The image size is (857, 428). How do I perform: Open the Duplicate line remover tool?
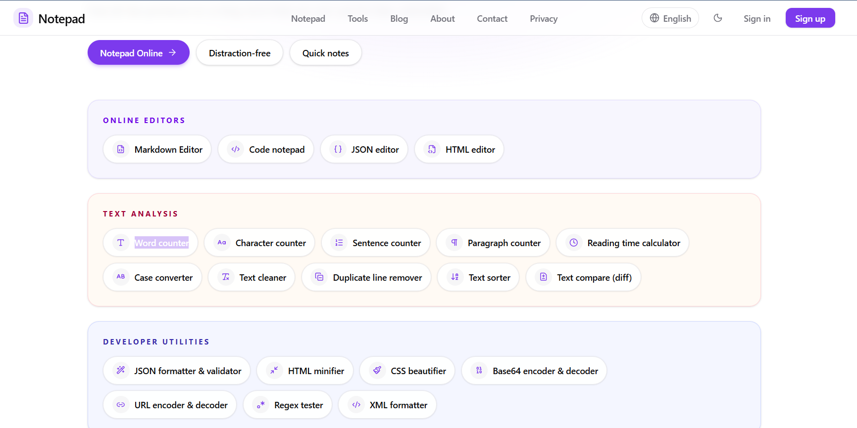pyautogui.click(x=366, y=277)
